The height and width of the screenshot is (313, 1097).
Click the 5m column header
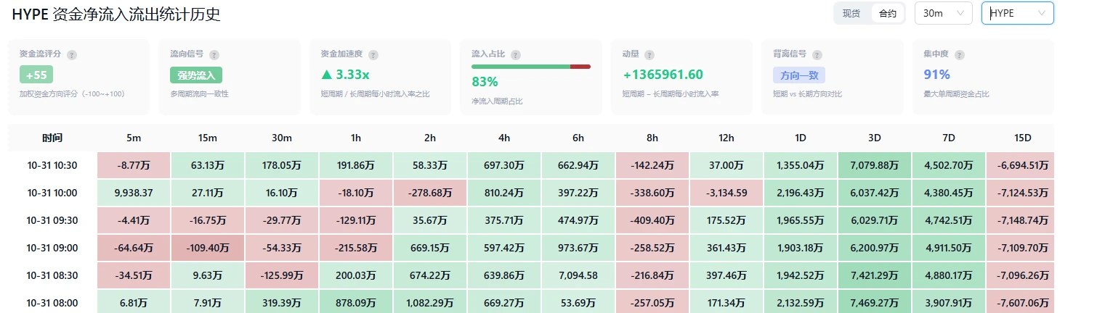coord(134,138)
